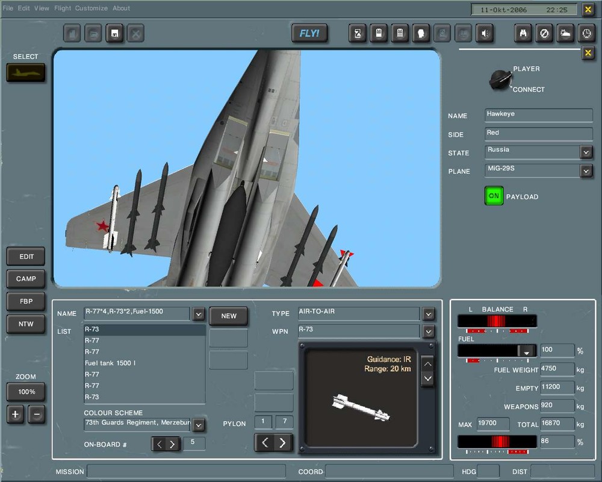602x482 pixels.
Task: Click the greyed book encyclopedia icon
Action: tap(464, 34)
